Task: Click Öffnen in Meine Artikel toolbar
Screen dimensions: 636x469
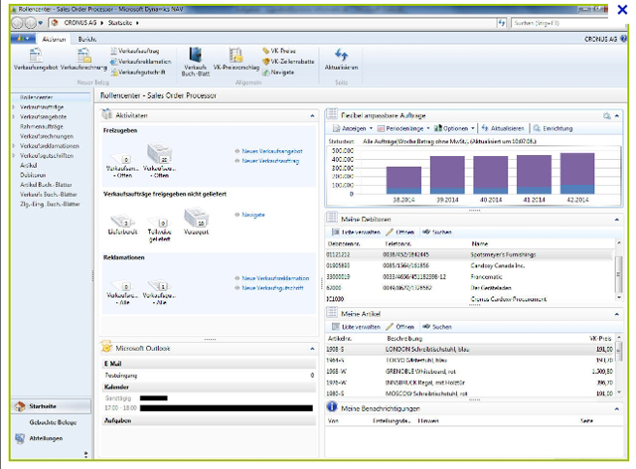Action: click(399, 327)
